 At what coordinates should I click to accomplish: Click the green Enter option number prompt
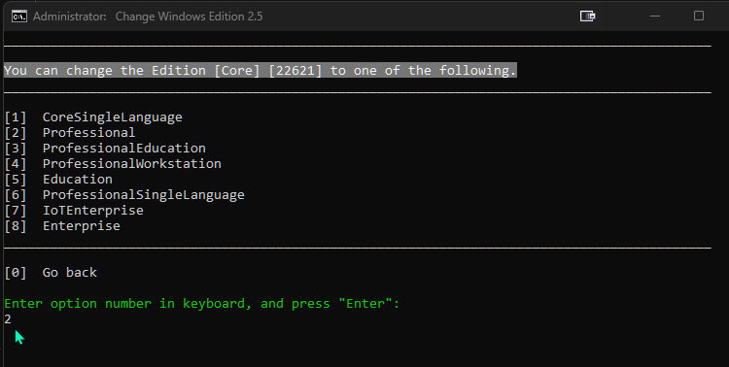coord(202,304)
